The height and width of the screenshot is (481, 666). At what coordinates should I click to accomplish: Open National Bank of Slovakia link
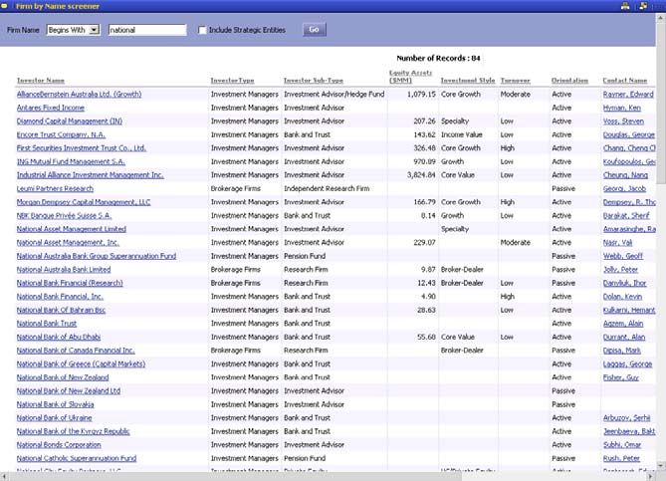[55, 404]
